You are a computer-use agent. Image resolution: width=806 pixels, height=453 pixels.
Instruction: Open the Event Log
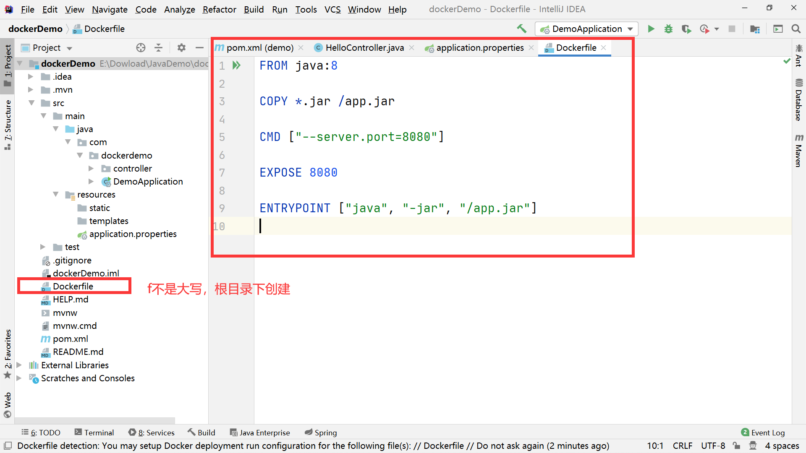point(763,432)
